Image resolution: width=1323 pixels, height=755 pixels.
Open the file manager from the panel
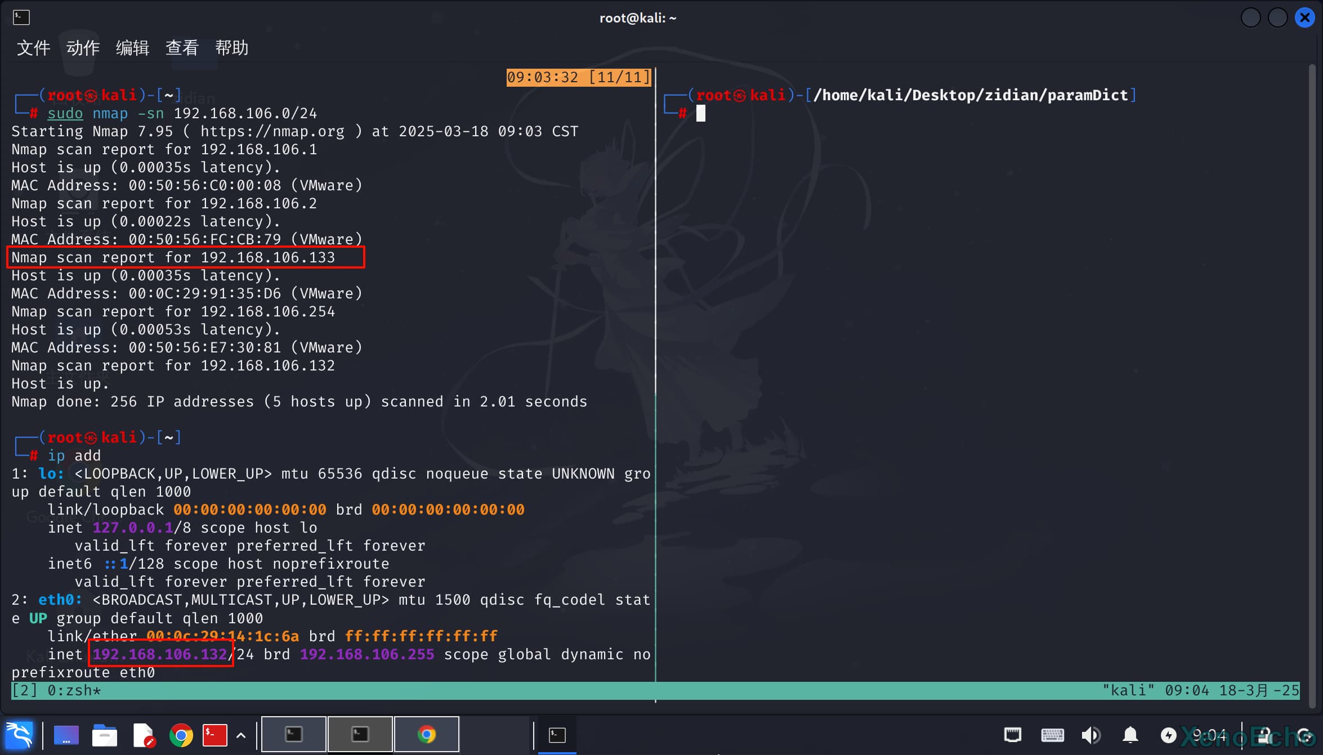tap(105, 735)
